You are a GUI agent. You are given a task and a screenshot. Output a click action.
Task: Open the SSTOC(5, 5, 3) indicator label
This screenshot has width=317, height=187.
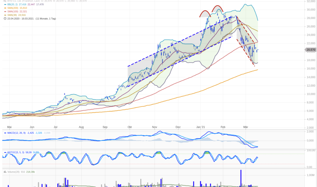[16, 152]
